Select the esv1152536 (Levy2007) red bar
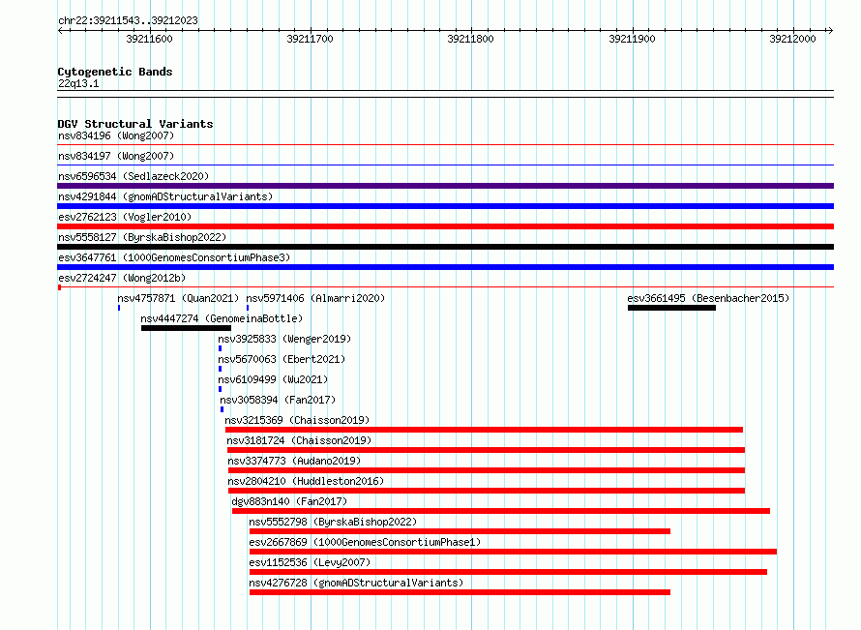The height and width of the screenshot is (630, 861). (508, 572)
